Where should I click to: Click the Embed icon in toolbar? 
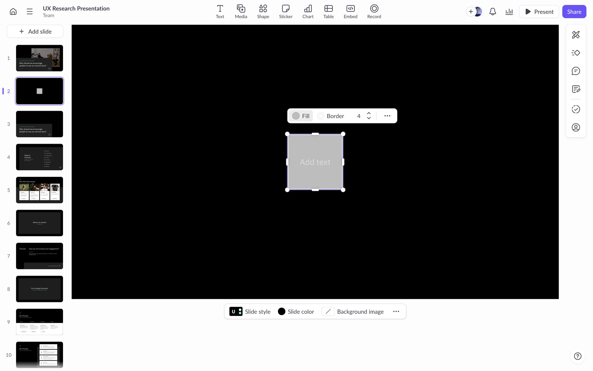tap(350, 11)
